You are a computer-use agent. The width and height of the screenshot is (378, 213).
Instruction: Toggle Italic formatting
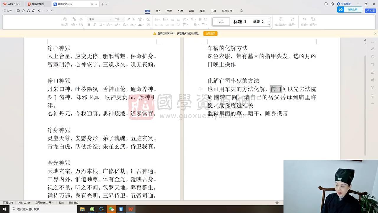pyautogui.click(x=94, y=25)
